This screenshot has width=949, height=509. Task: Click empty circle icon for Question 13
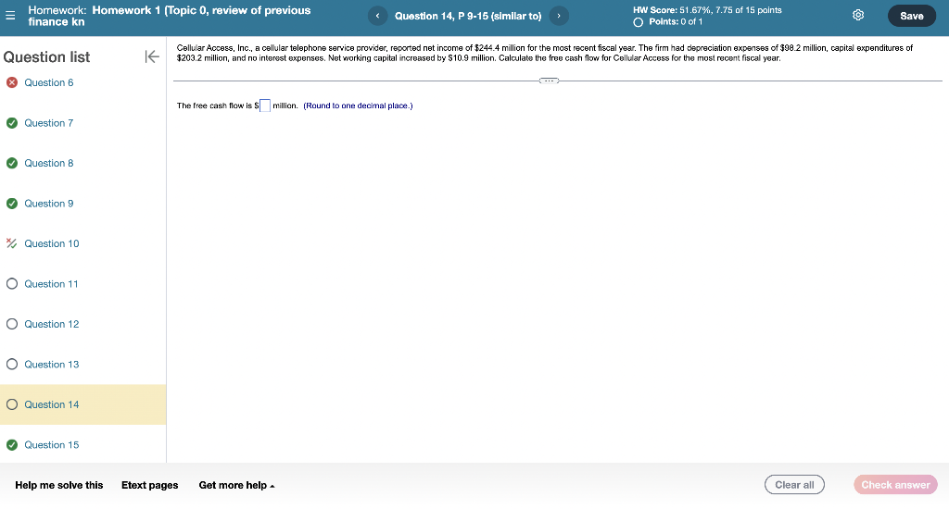click(12, 365)
